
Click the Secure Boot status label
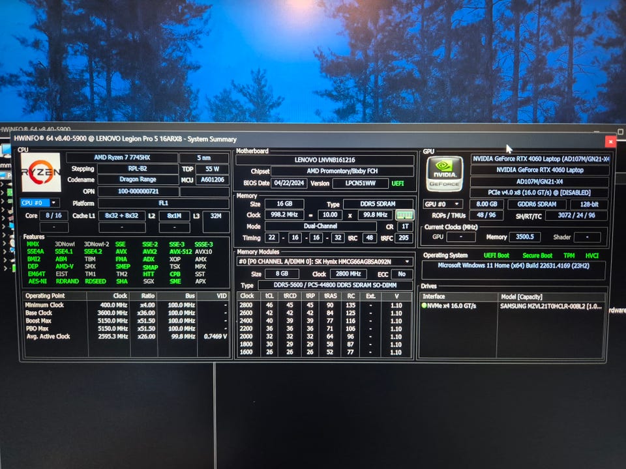(537, 255)
